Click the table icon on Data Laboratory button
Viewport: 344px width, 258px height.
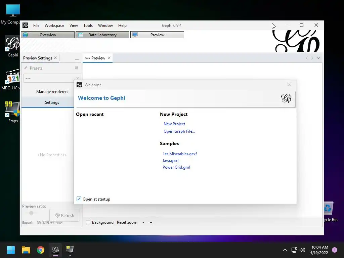pos(80,35)
